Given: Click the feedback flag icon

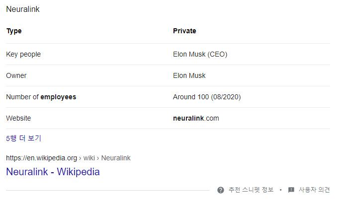Looking at the screenshot, I should point(291,190).
